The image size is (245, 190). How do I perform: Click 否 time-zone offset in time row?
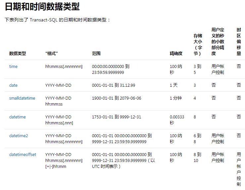pos(239,66)
